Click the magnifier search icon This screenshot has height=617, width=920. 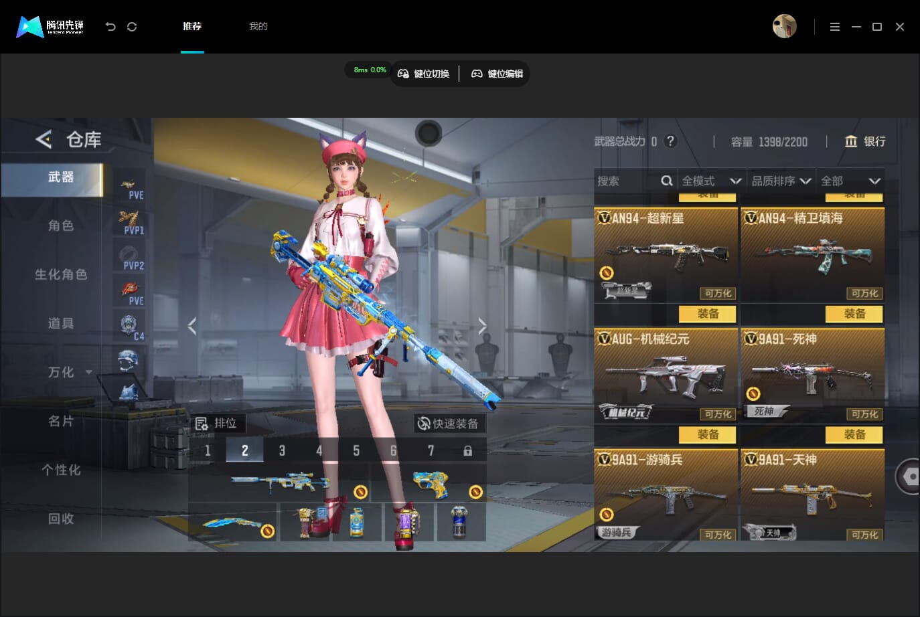tap(666, 181)
